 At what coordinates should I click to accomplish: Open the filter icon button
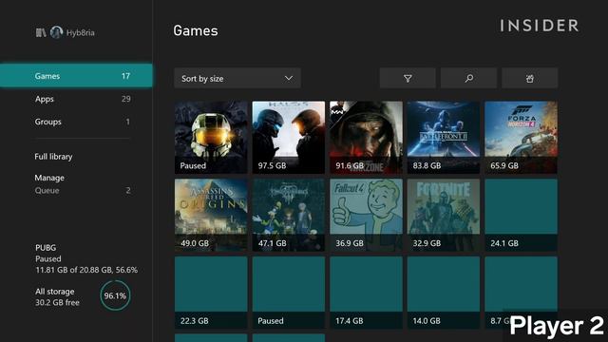coord(408,78)
